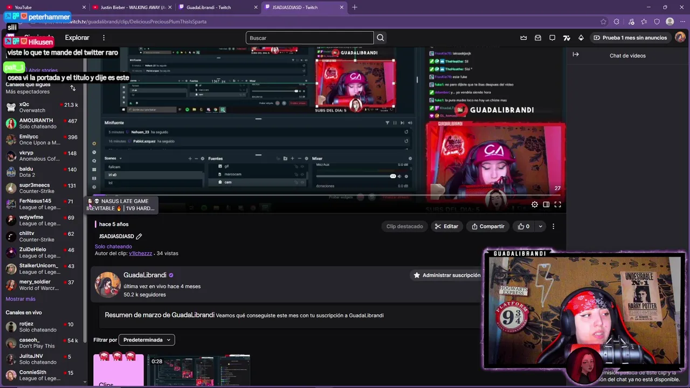Expand the chevron beside the like count
The height and width of the screenshot is (388, 690).
(x=540, y=226)
